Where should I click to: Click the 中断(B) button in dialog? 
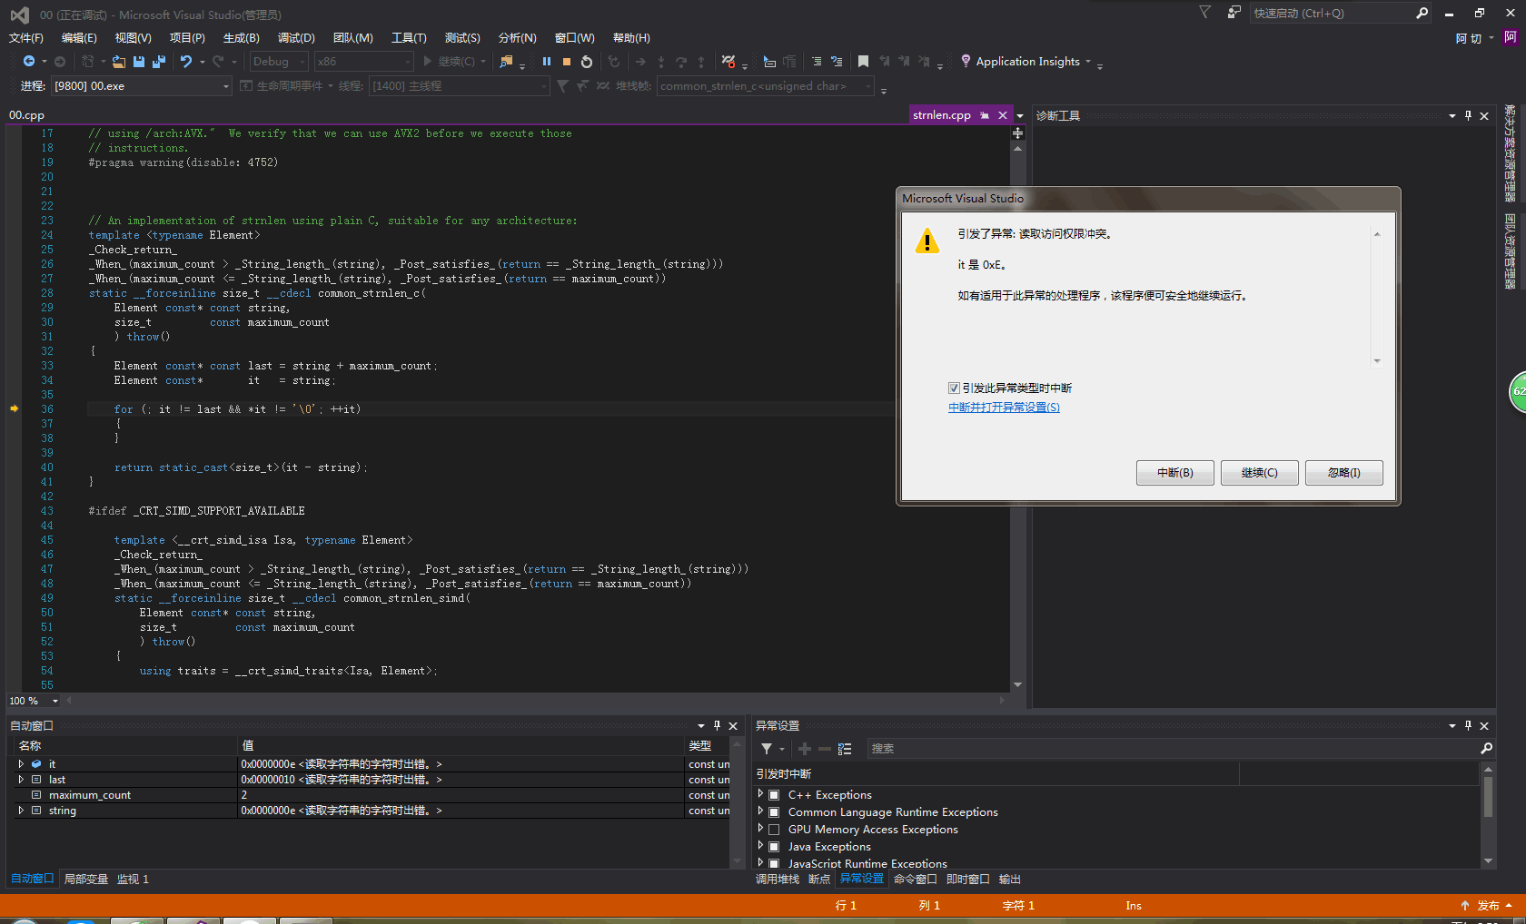tap(1174, 473)
